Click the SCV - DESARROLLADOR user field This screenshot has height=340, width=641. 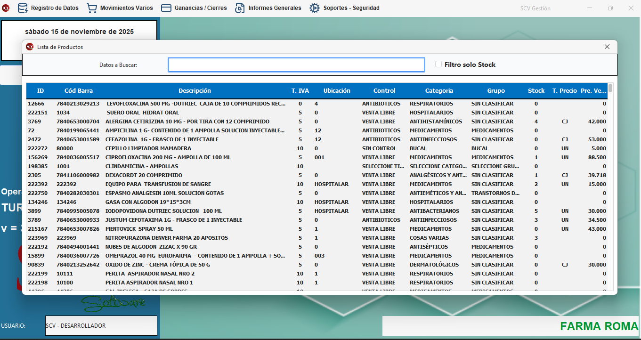[x=101, y=326]
